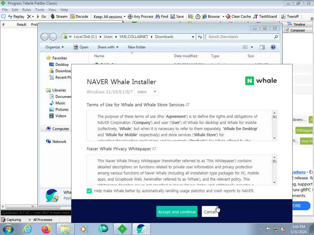Click the Windows Media Player taskbar icon
314x235 pixels.
point(84,229)
